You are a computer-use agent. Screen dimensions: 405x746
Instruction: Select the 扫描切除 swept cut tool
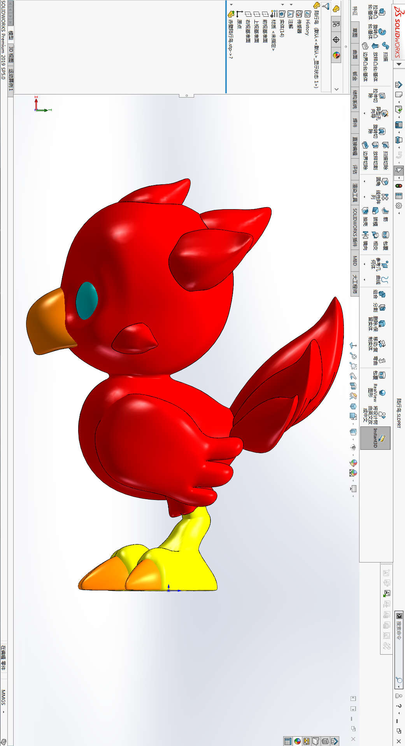pos(385,155)
